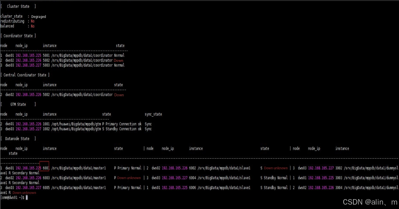Click the '[ Datanode State ]' section header
Viewport: 399px width, 209px height.
point(18,139)
